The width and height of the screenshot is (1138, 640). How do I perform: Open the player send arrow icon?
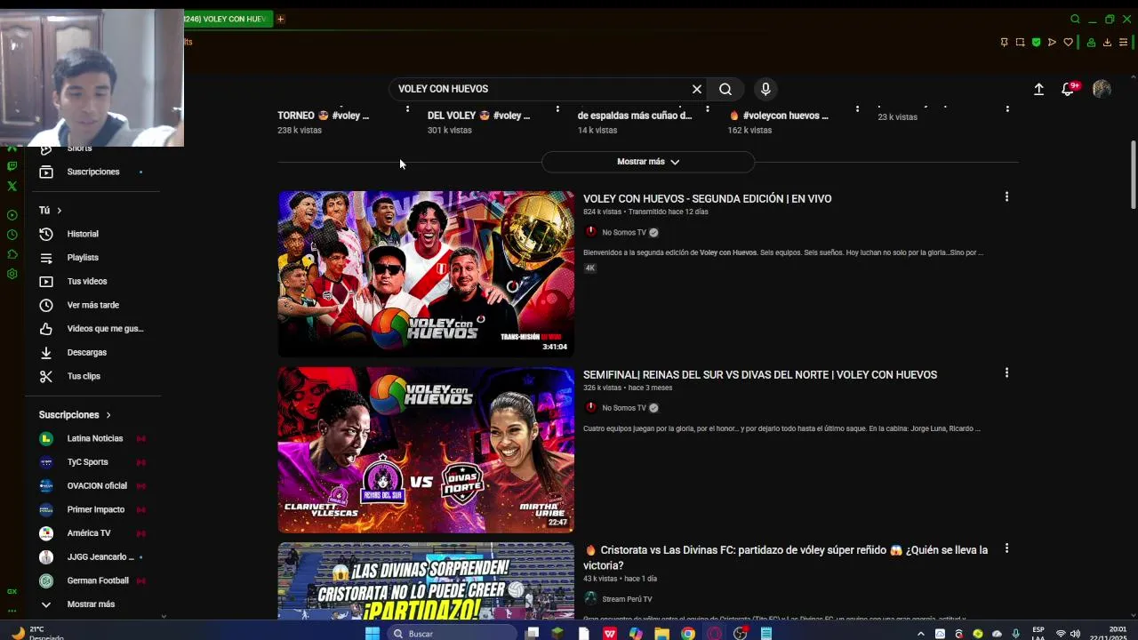click(1052, 42)
